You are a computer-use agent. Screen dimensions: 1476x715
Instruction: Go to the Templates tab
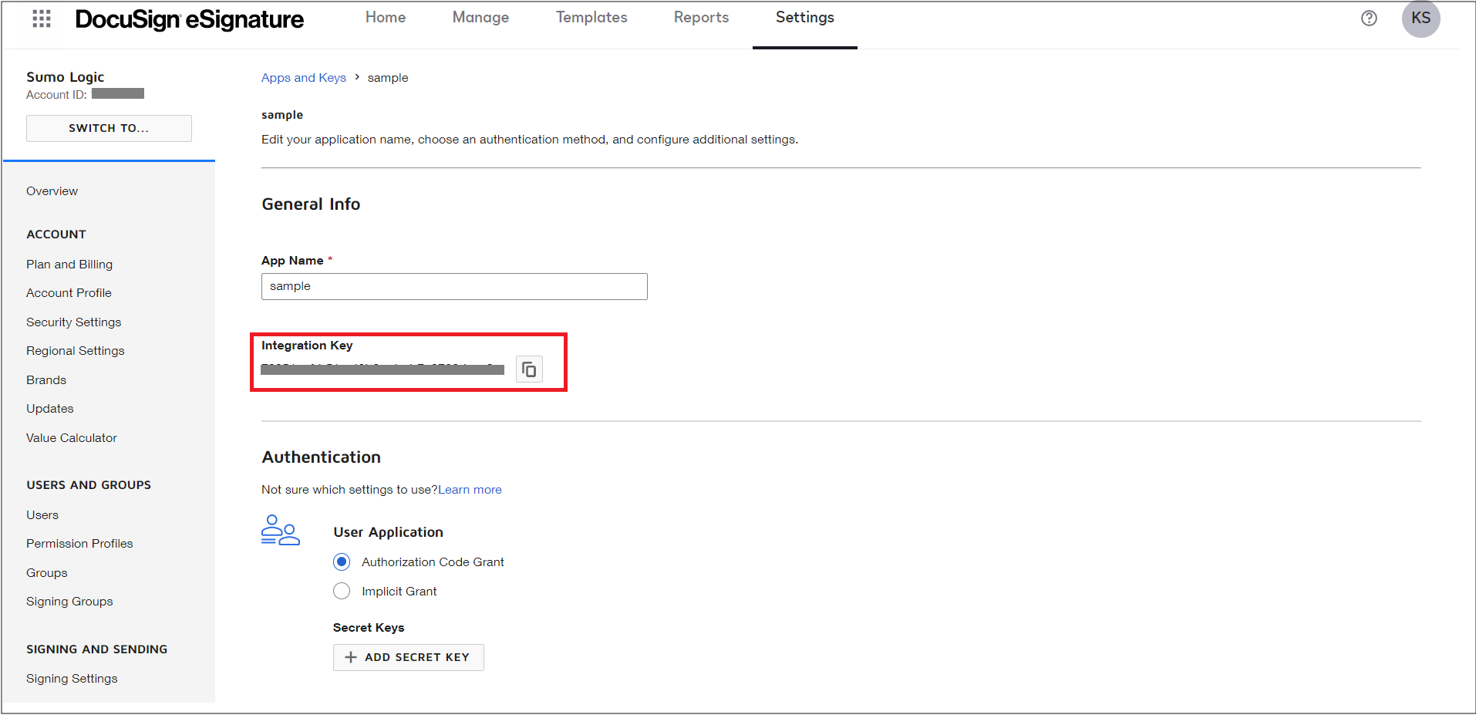click(591, 17)
